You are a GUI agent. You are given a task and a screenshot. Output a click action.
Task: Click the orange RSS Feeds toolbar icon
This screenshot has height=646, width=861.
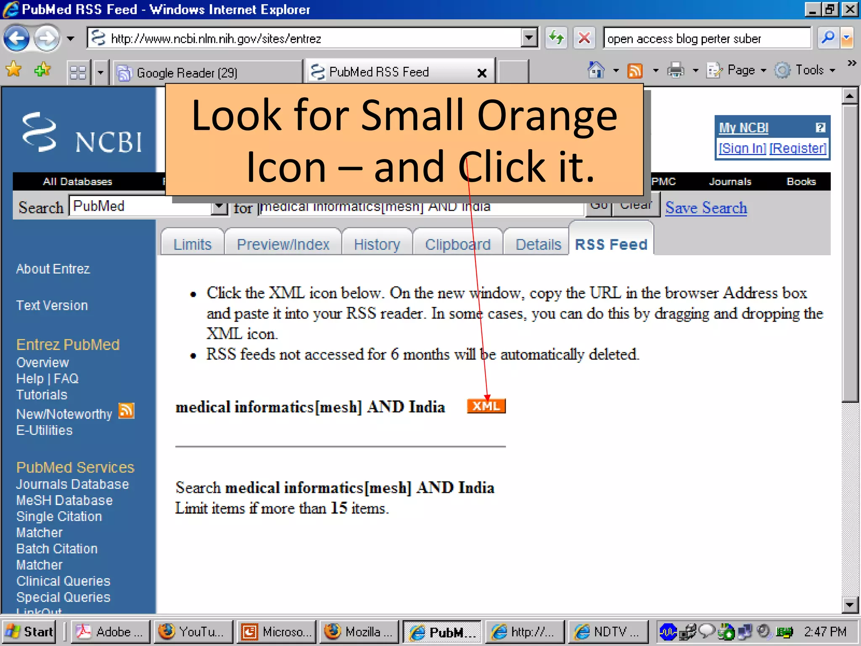click(635, 71)
